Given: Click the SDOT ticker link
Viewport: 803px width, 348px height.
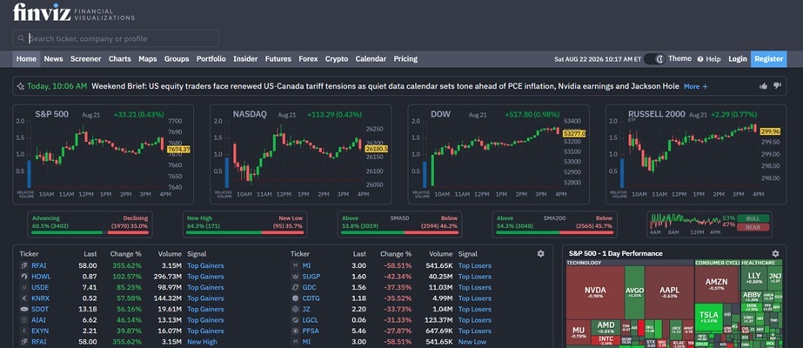Looking at the screenshot, I should pos(40,309).
